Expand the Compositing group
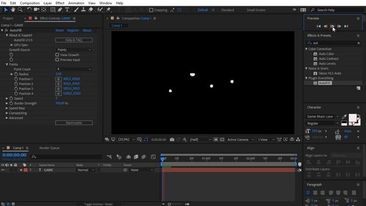 pos(7,113)
